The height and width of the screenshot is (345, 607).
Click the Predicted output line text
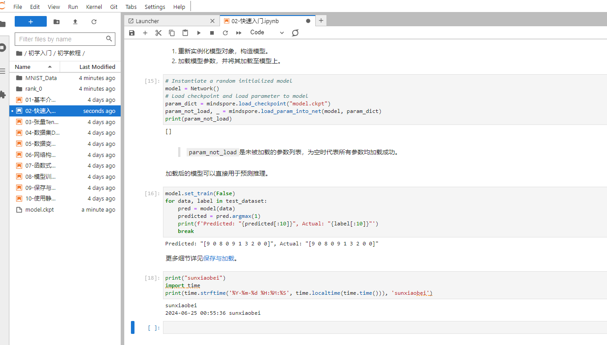tap(272, 244)
